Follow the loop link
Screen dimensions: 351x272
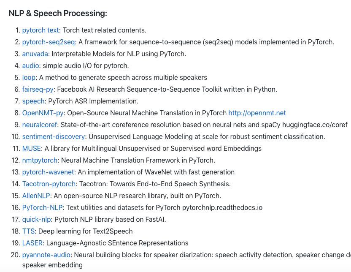pos(29,78)
